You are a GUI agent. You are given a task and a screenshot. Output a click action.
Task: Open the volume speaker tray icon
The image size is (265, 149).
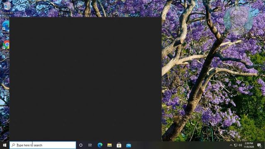tap(240, 145)
